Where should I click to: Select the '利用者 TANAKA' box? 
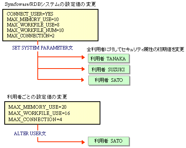point(109,58)
